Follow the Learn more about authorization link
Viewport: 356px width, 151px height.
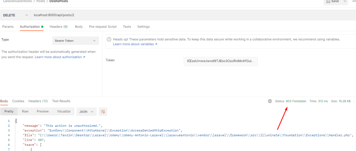pyautogui.click(x=60, y=57)
